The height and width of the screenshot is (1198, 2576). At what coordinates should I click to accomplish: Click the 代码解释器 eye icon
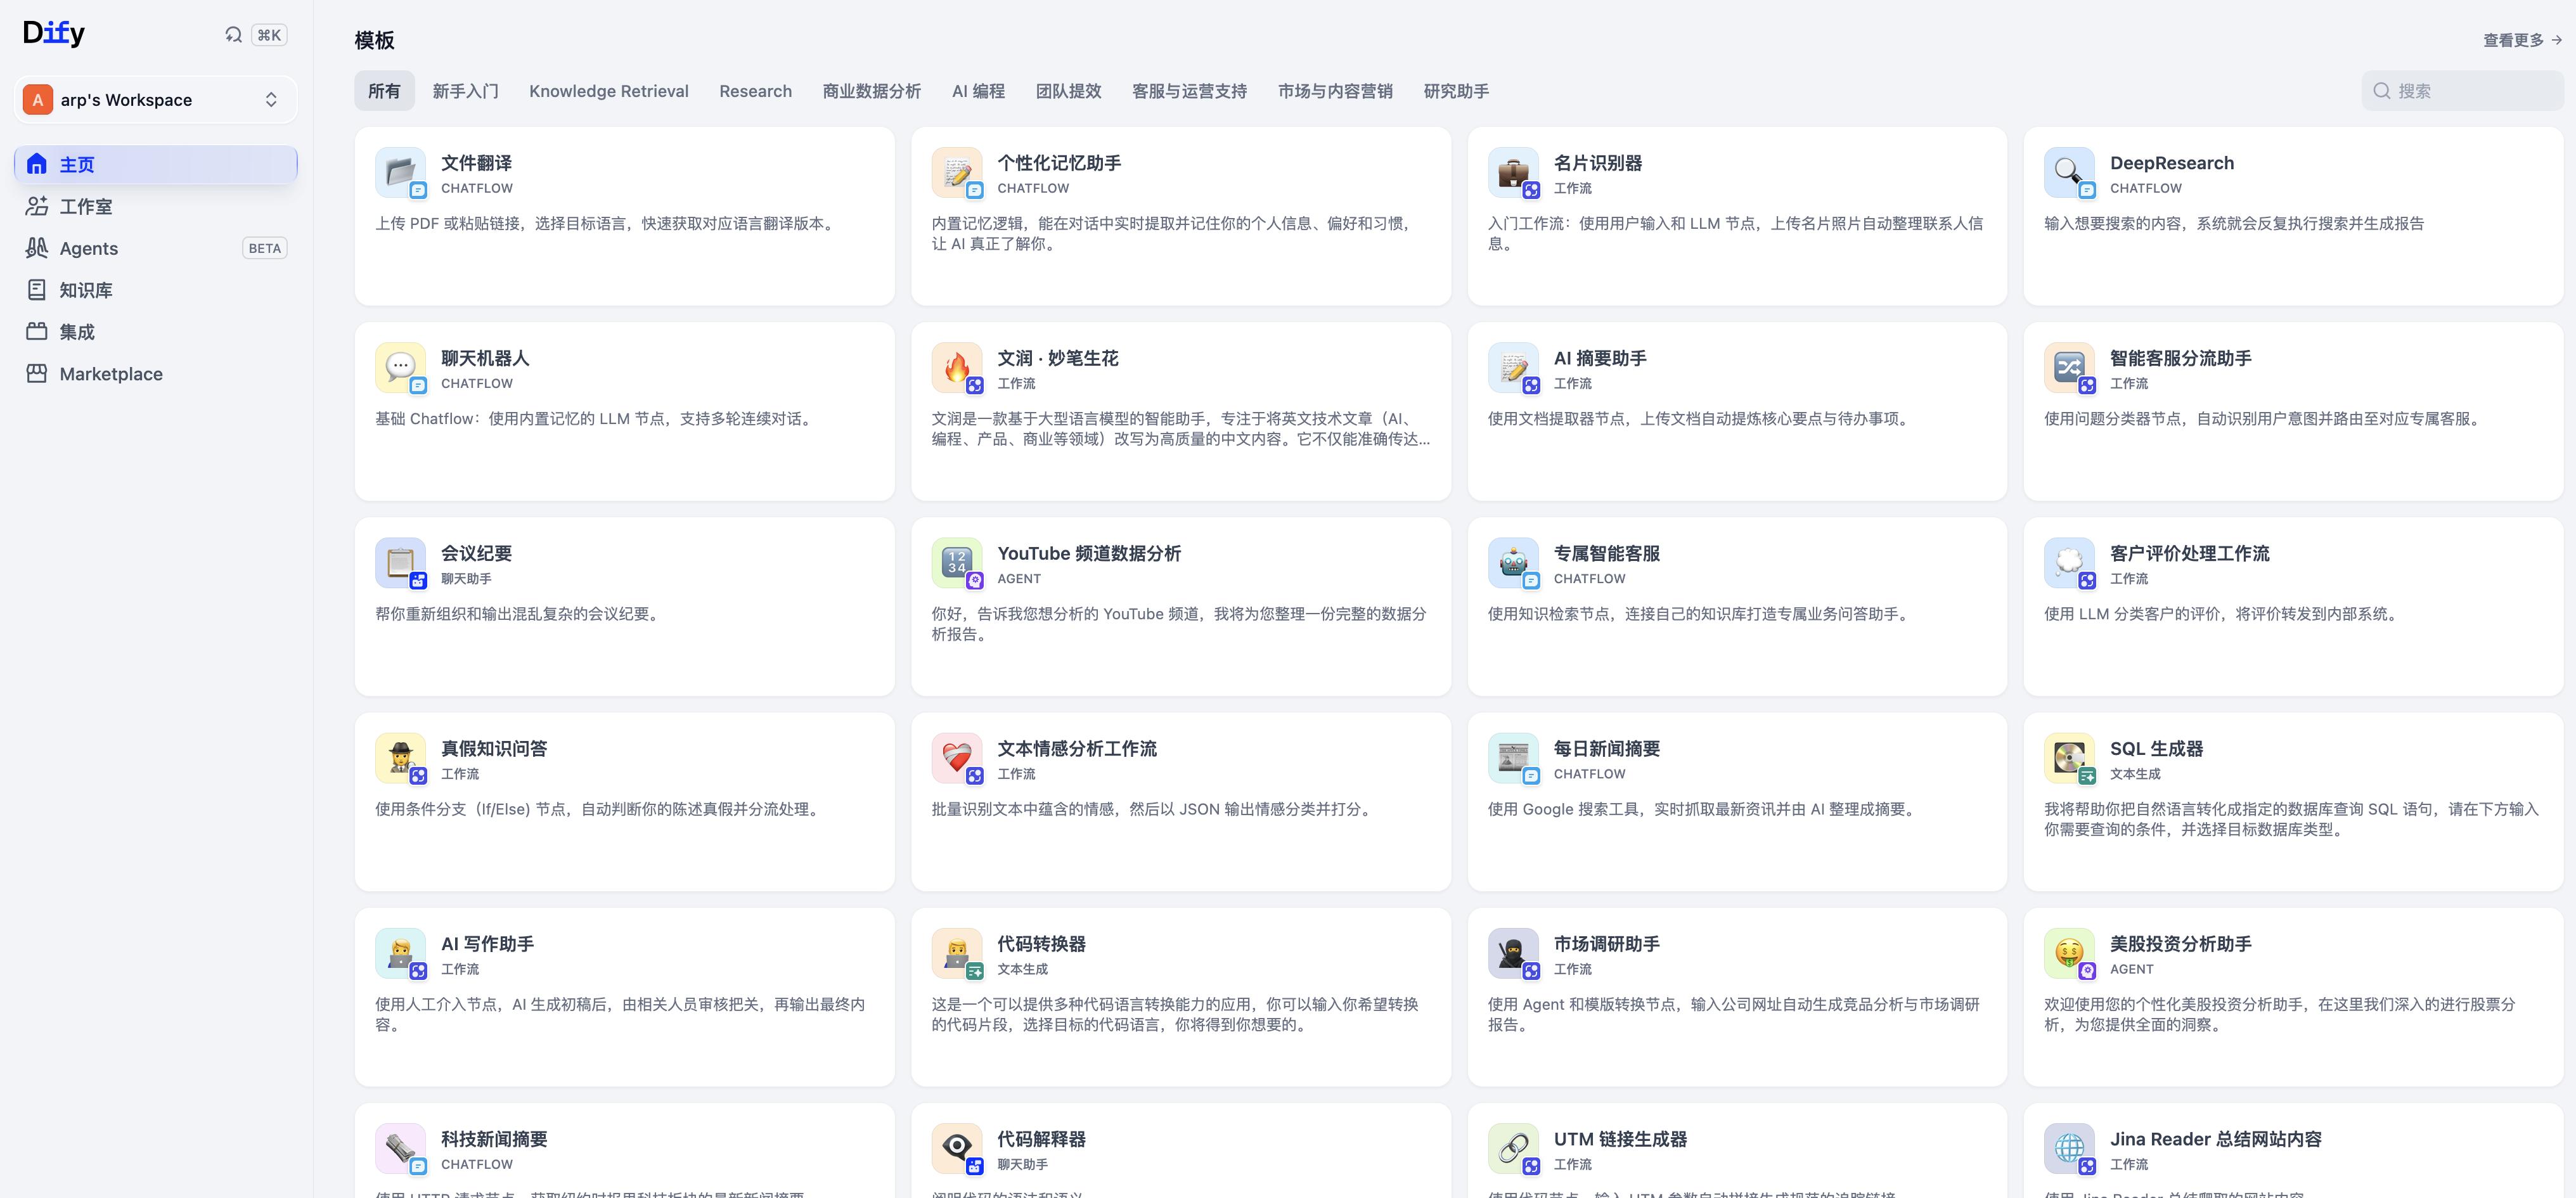point(956,1148)
